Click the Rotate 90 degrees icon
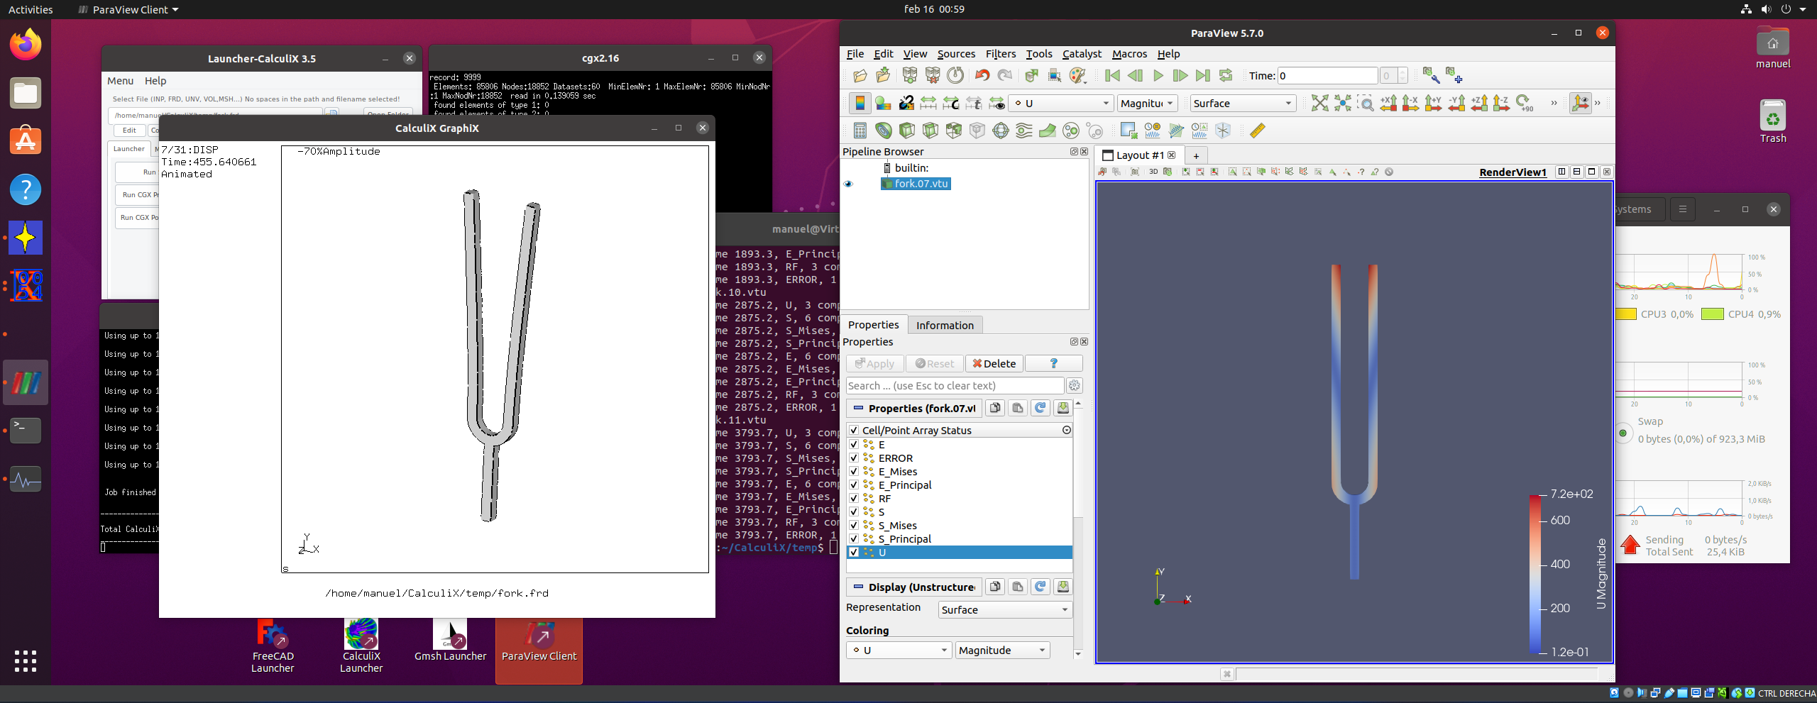Image resolution: width=1817 pixels, height=703 pixels. pos(1525,104)
